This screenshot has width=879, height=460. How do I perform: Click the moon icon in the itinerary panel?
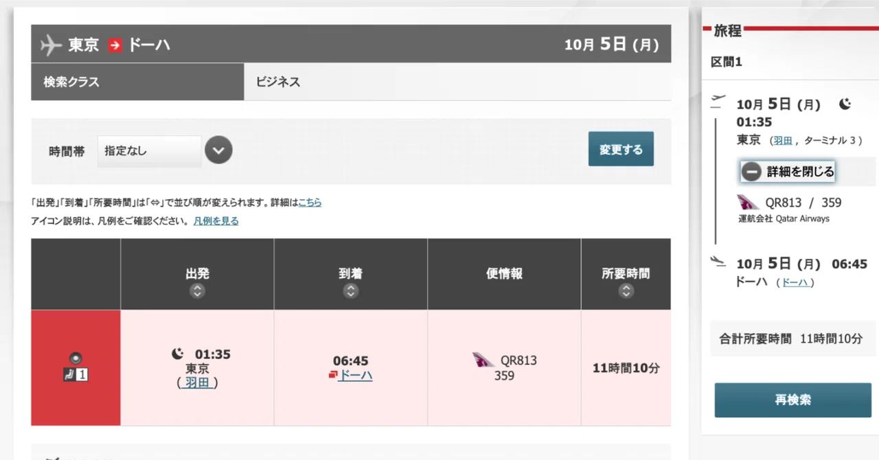[845, 104]
